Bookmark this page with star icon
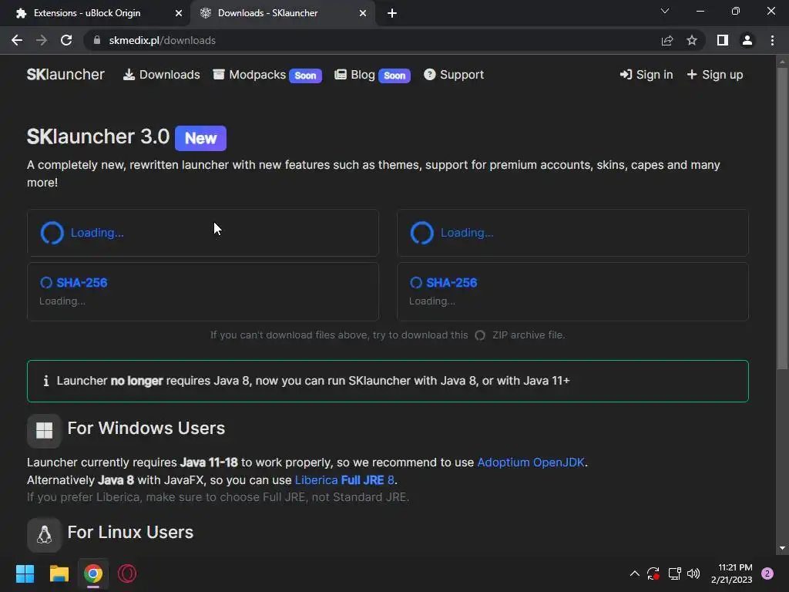Screen dimensions: 789x592 (x=692, y=40)
